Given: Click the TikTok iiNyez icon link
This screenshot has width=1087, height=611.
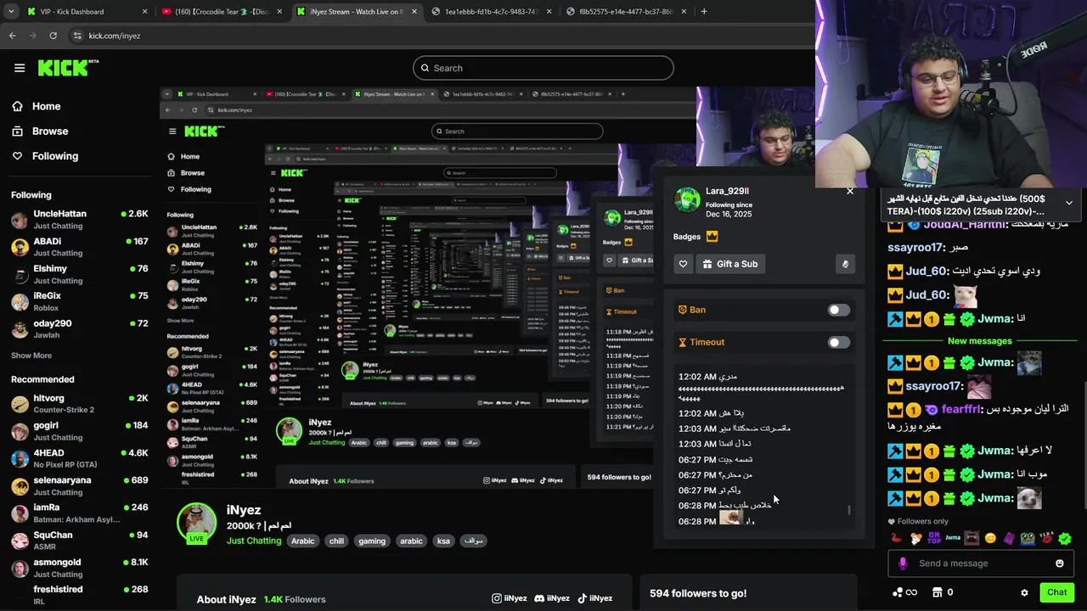Looking at the screenshot, I should coord(582,598).
